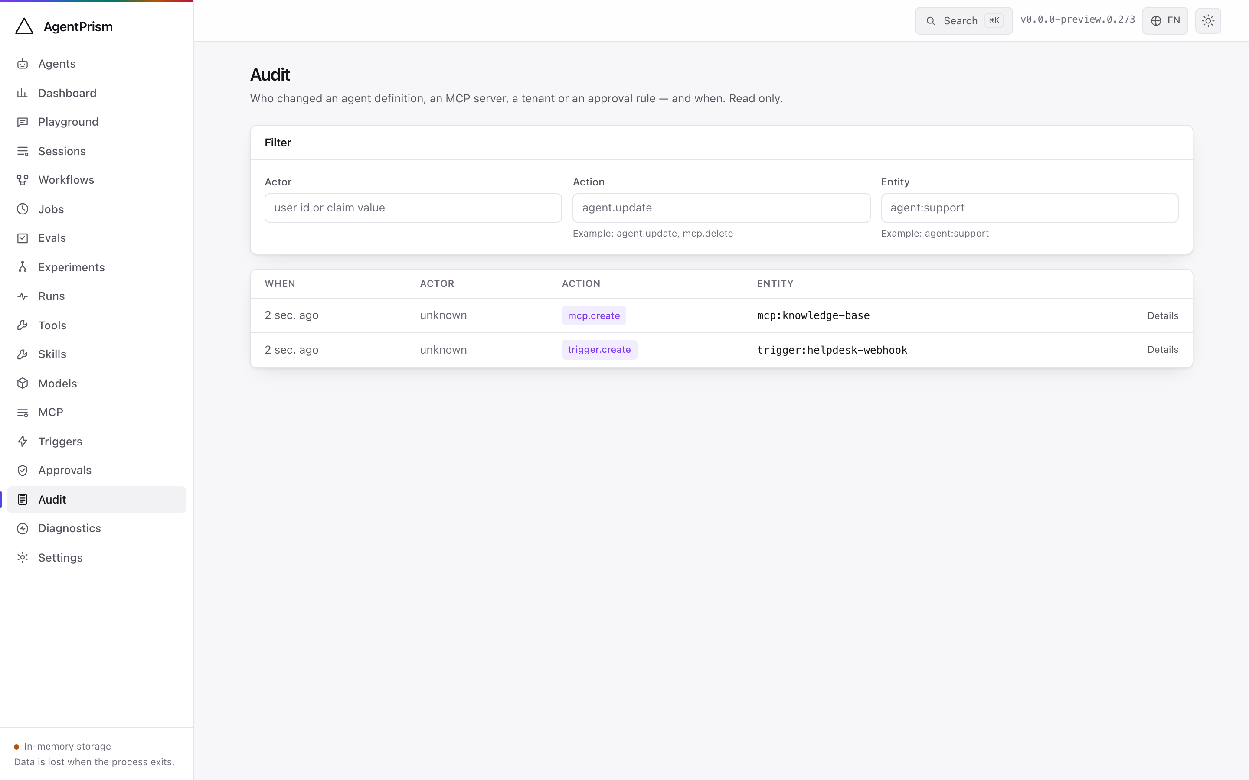The image size is (1249, 780).
Task: Click the Skills wrench icon
Action: [23, 354]
